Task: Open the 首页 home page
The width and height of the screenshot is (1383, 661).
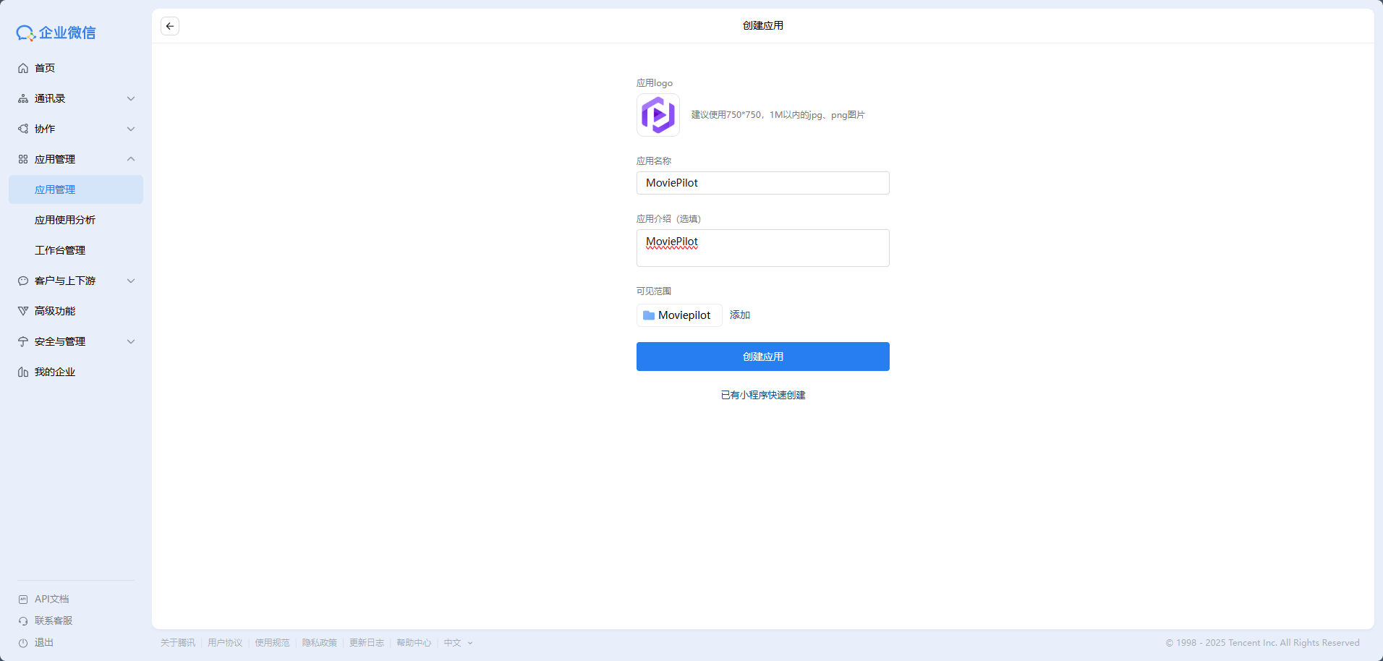Action: pos(45,68)
